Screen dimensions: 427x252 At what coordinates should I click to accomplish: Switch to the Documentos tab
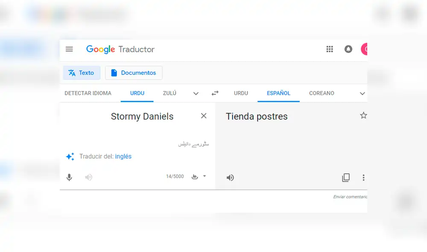click(134, 73)
